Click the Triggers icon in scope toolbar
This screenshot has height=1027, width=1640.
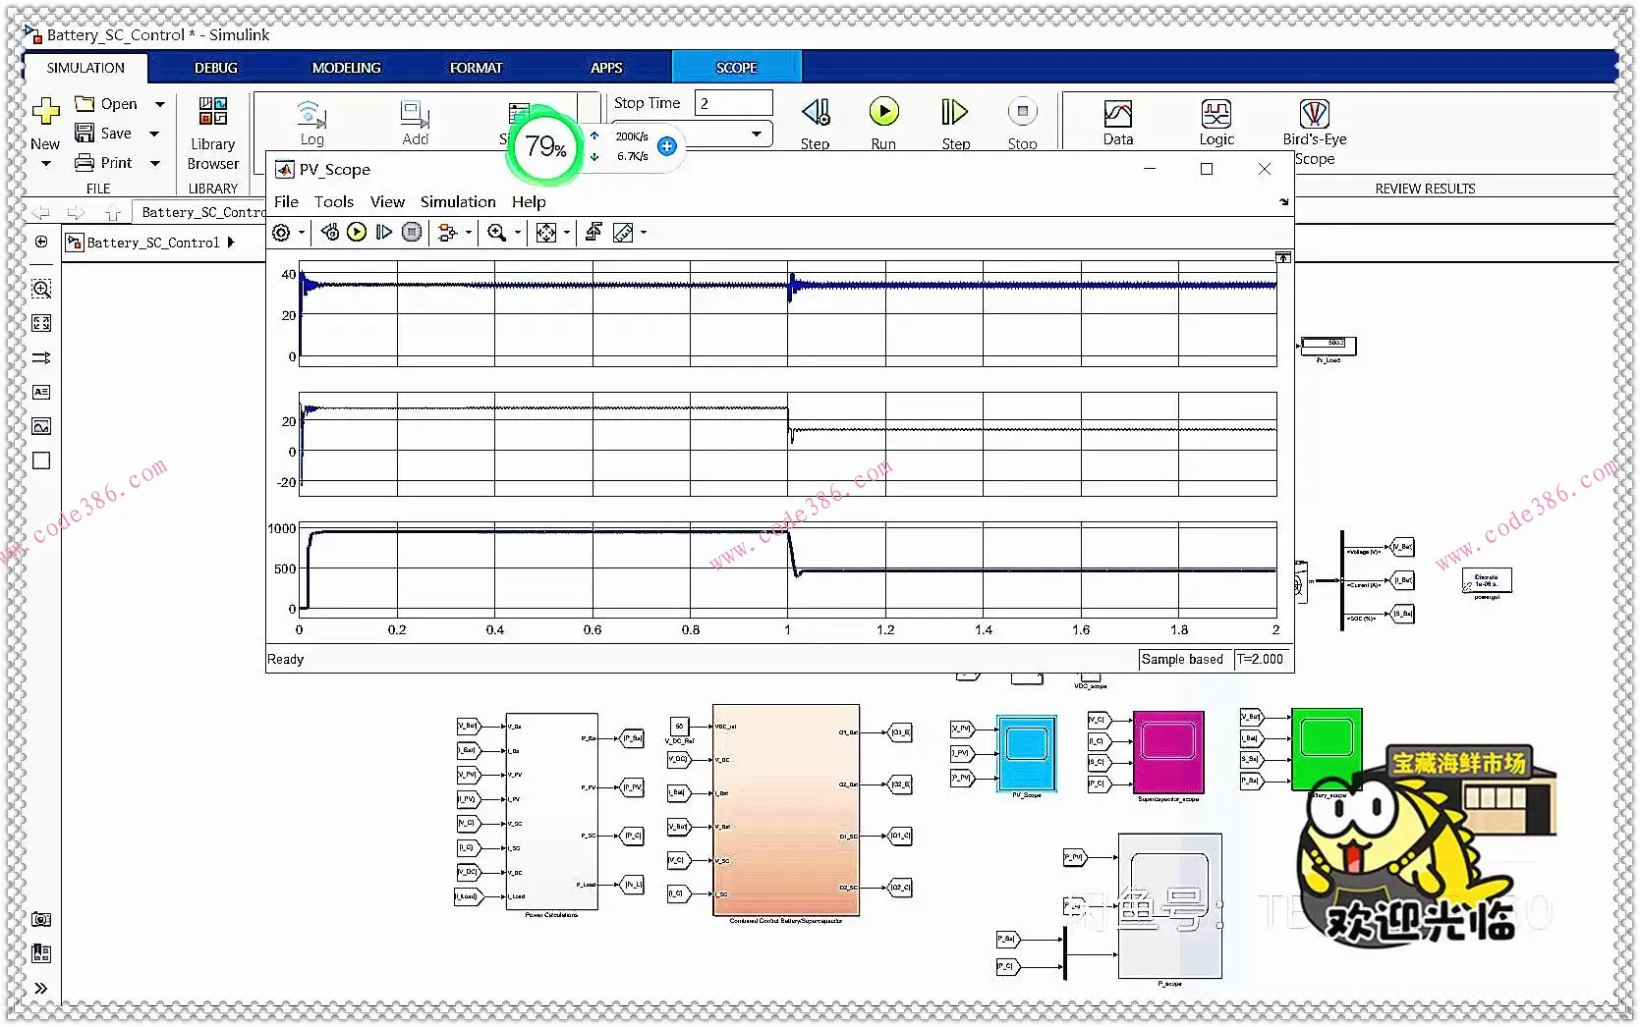[x=594, y=233]
